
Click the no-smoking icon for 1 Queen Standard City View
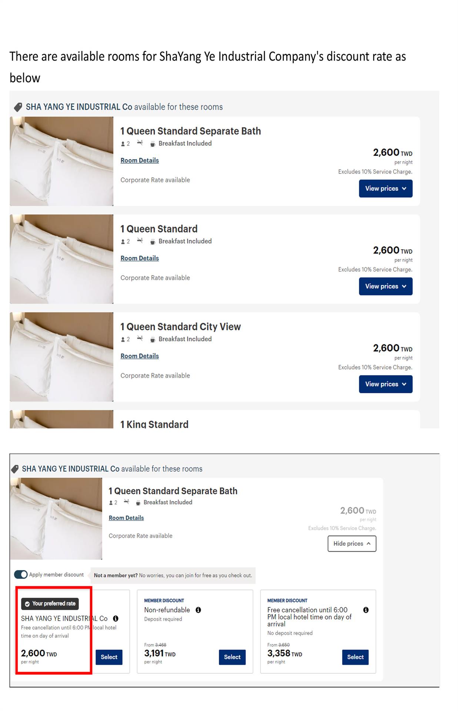tap(140, 338)
